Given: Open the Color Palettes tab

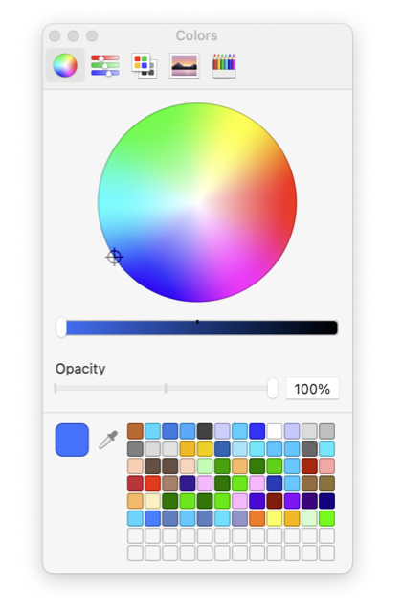Looking at the screenshot, I should coord(145,65).
